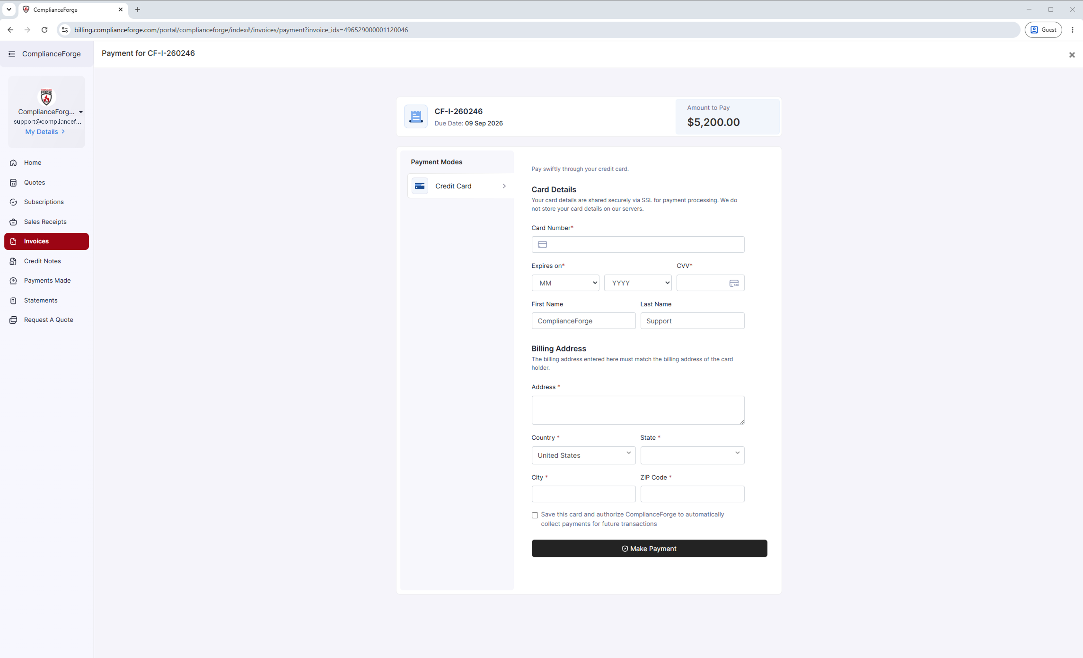The image size is (1083, 658).
Task: Open the State dropdown
Action: coord(692,455)
